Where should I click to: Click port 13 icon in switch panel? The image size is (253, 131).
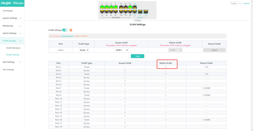[x=130, y=7]
